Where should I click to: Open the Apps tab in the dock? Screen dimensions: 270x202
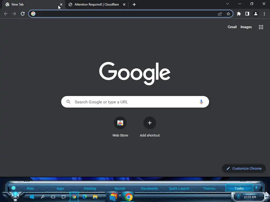60,188
